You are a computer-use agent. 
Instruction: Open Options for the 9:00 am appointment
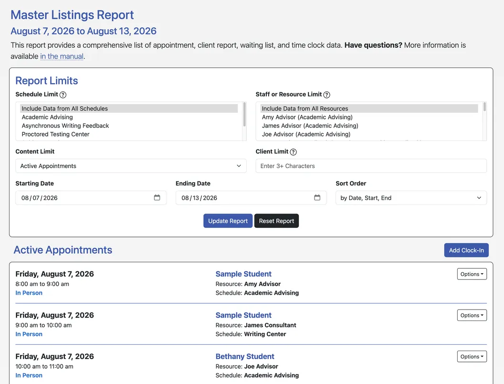tap(472, 315)
